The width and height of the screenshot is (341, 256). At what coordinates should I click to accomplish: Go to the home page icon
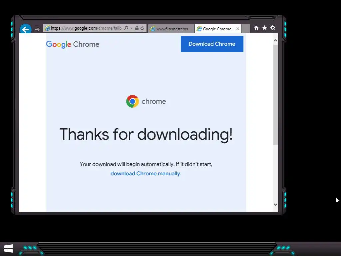click(x=256, y=28)
